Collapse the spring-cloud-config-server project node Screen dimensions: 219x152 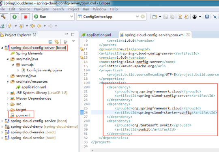point(2,48)
